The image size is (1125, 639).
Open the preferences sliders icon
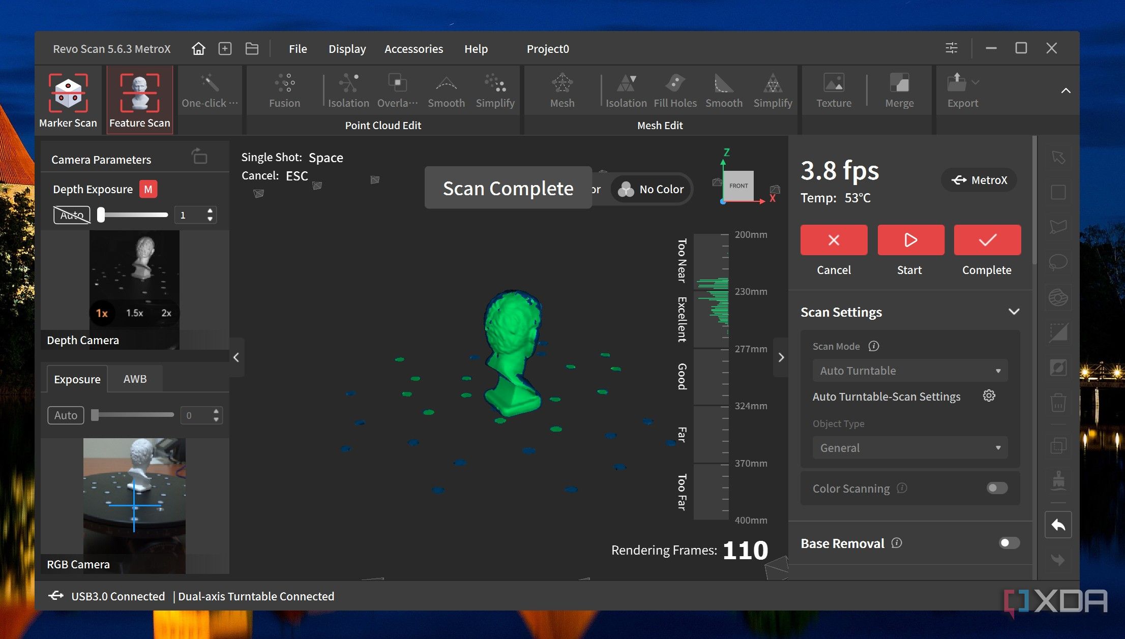[951, 48]
